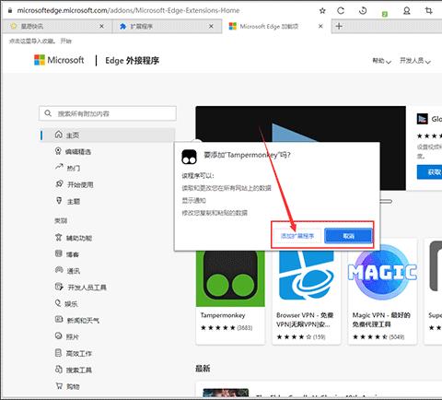Click the blue 取消 cancel button
The width and height of the screenshot is (442, 400).
(x=348, y=236)
